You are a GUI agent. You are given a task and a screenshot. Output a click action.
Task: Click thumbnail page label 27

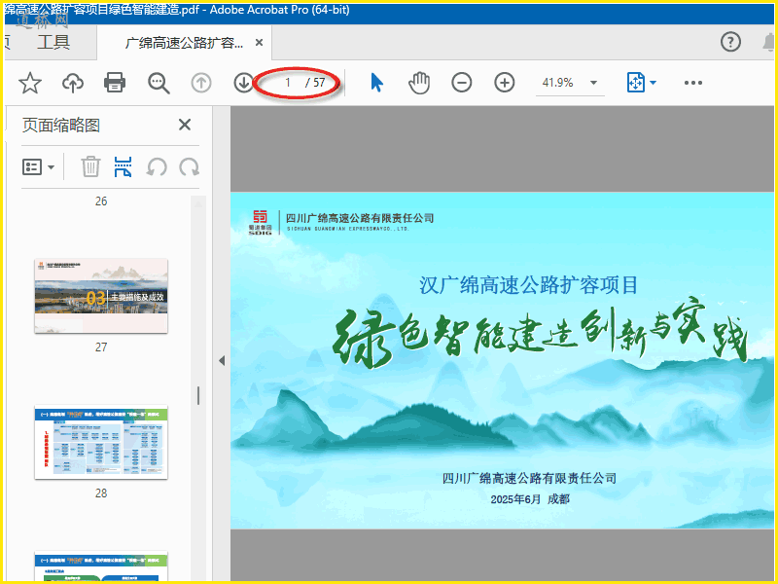point(101,347)
